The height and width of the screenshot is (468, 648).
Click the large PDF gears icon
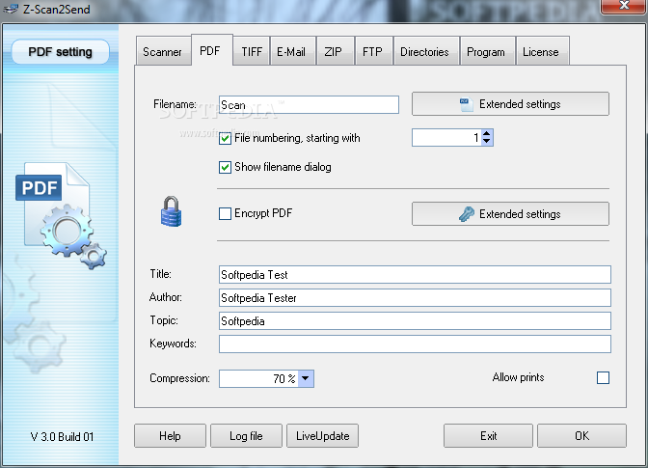point(61,215)
